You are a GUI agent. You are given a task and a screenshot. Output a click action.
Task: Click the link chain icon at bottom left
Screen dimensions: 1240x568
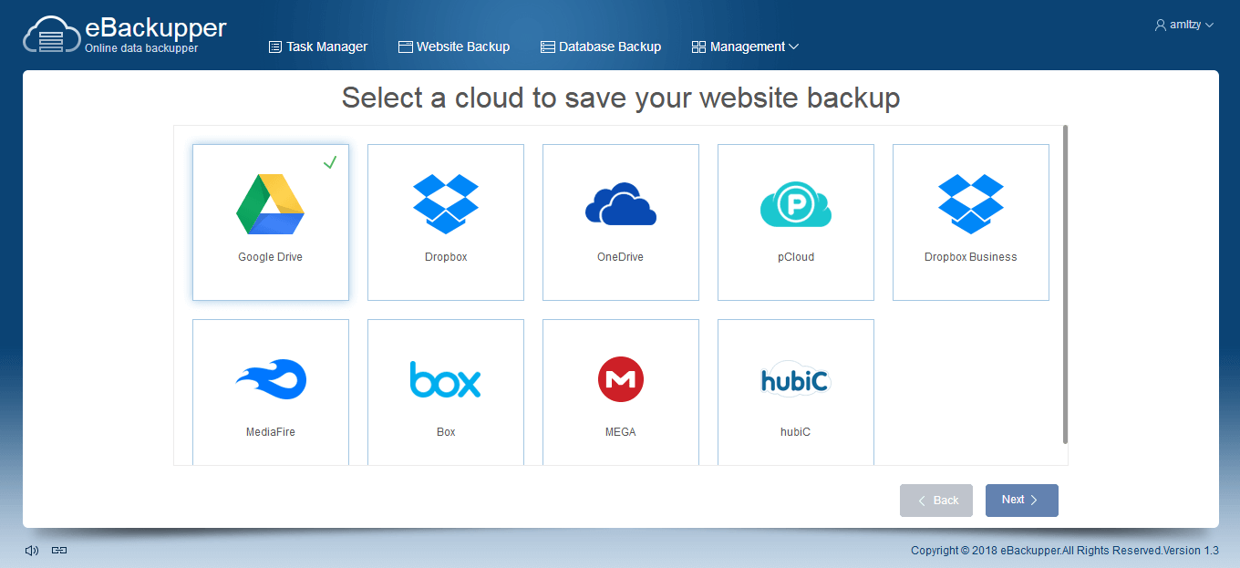59,550
